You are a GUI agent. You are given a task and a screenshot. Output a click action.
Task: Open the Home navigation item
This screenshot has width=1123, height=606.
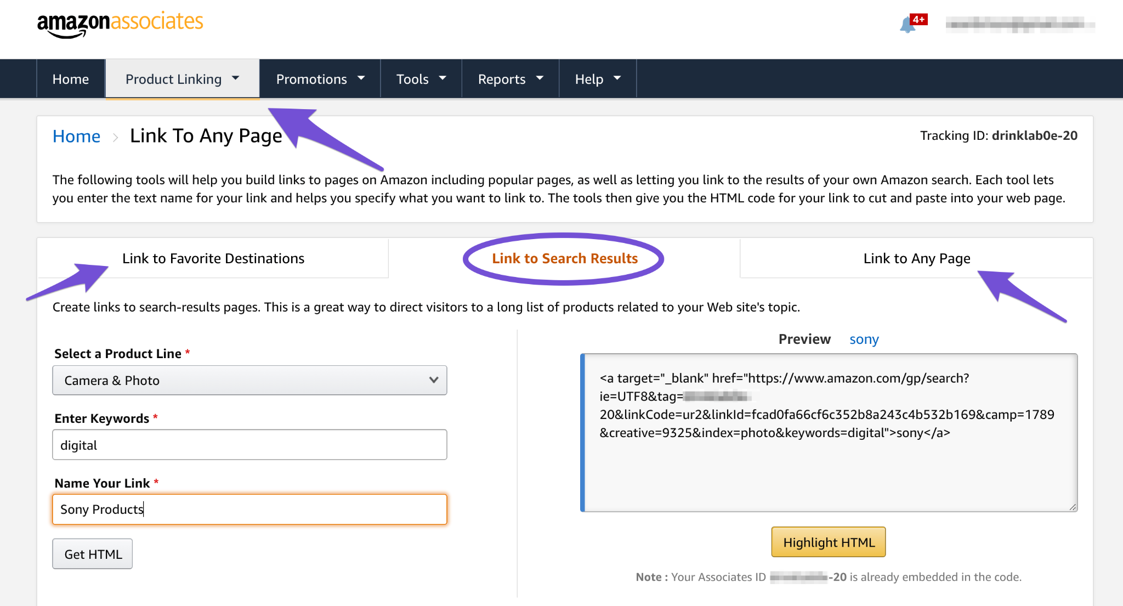[71, 79]
